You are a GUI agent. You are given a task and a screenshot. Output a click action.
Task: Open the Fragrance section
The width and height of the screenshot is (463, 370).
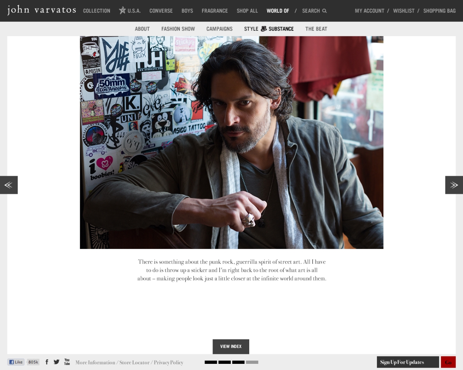[x=215, y=11]
